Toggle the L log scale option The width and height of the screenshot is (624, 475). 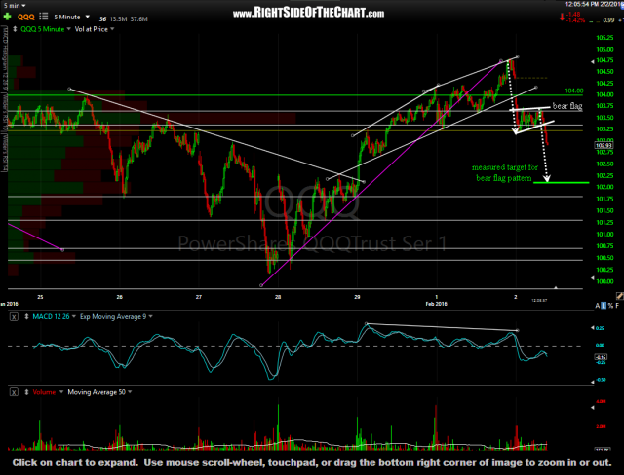(604, 305)
